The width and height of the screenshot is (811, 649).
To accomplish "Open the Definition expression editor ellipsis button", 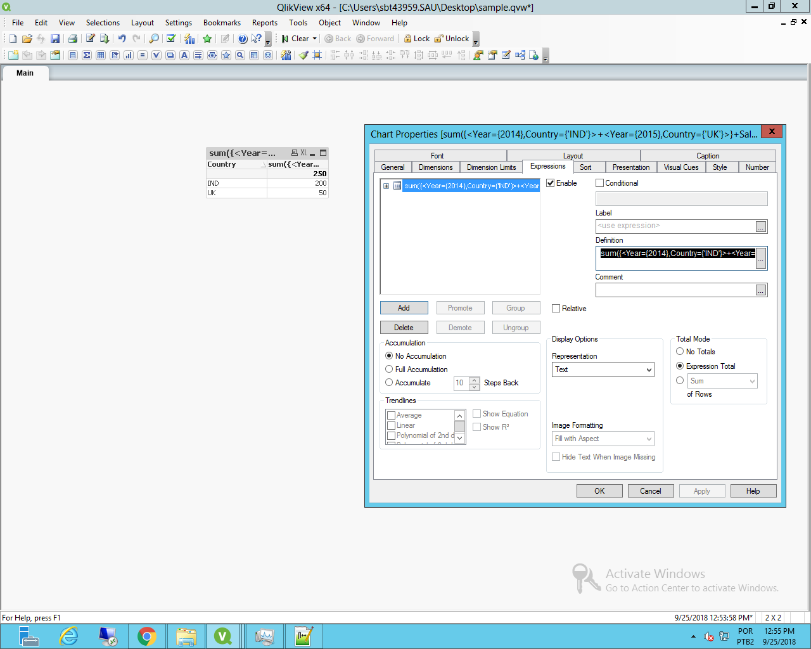I will pos(761,258).
